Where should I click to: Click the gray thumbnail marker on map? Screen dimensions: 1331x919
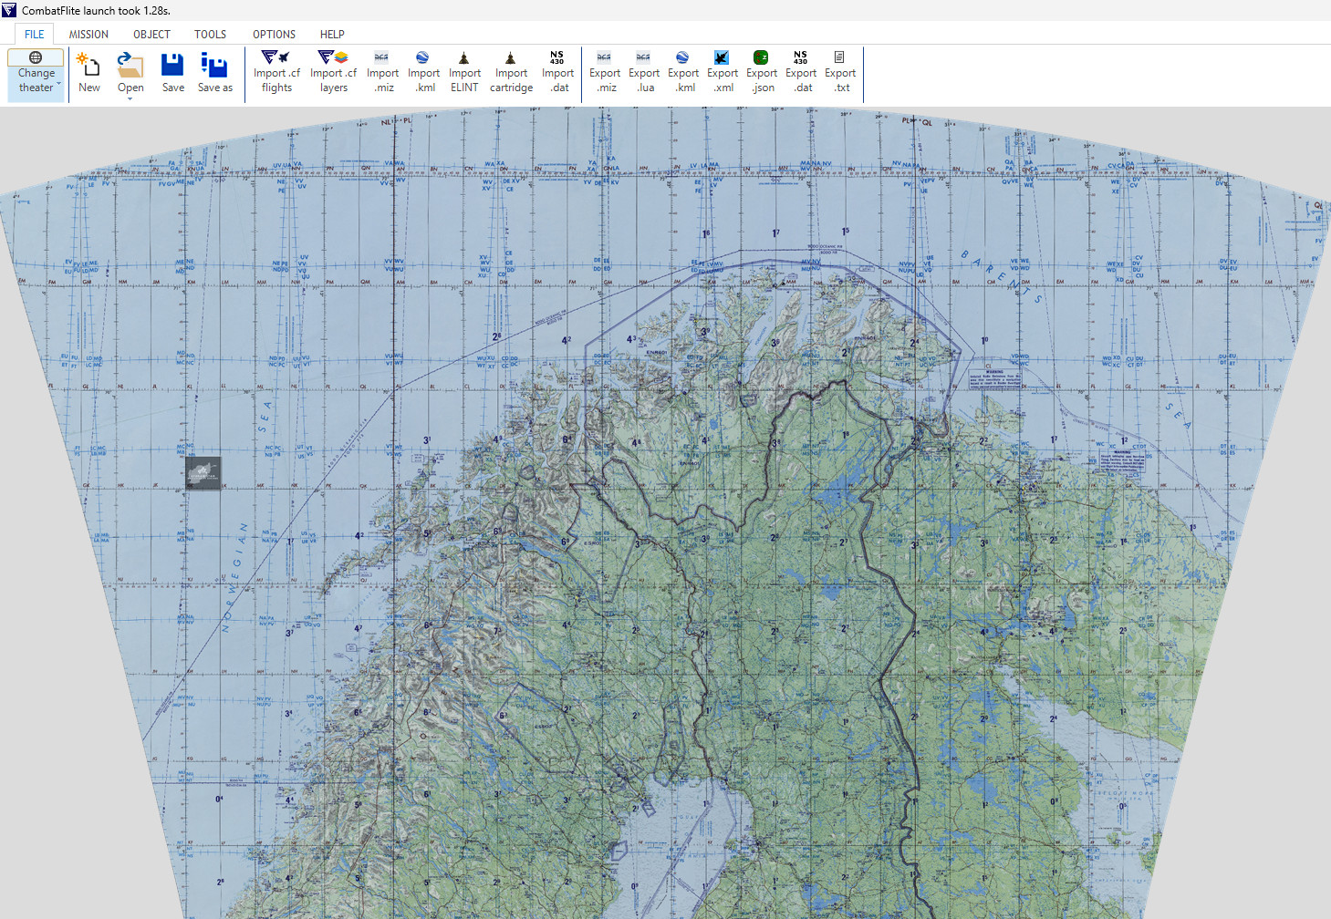203,473
